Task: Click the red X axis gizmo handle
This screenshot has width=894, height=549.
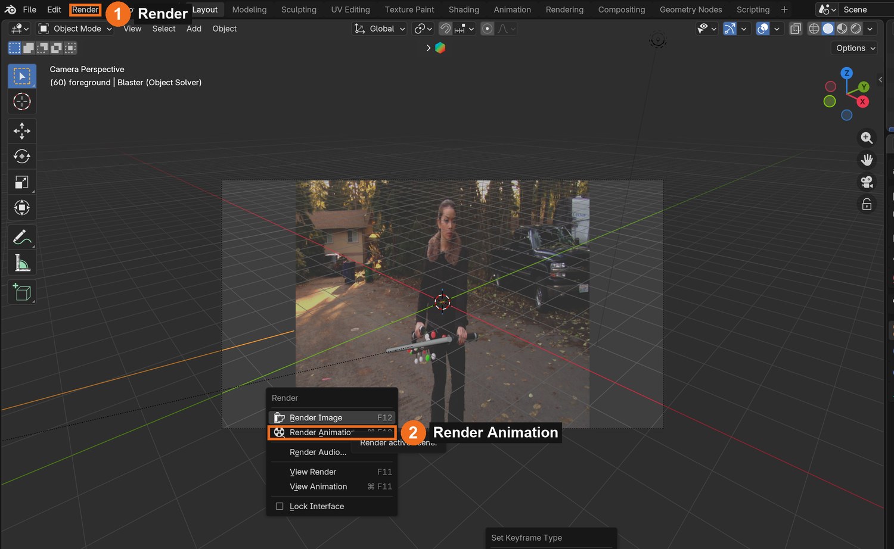Action: (x=862, y=102)
